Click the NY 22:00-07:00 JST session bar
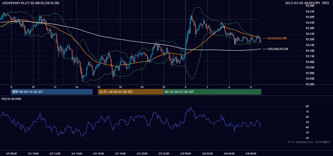333x156 pixels. pyautogui.click(x=212, y=92)
